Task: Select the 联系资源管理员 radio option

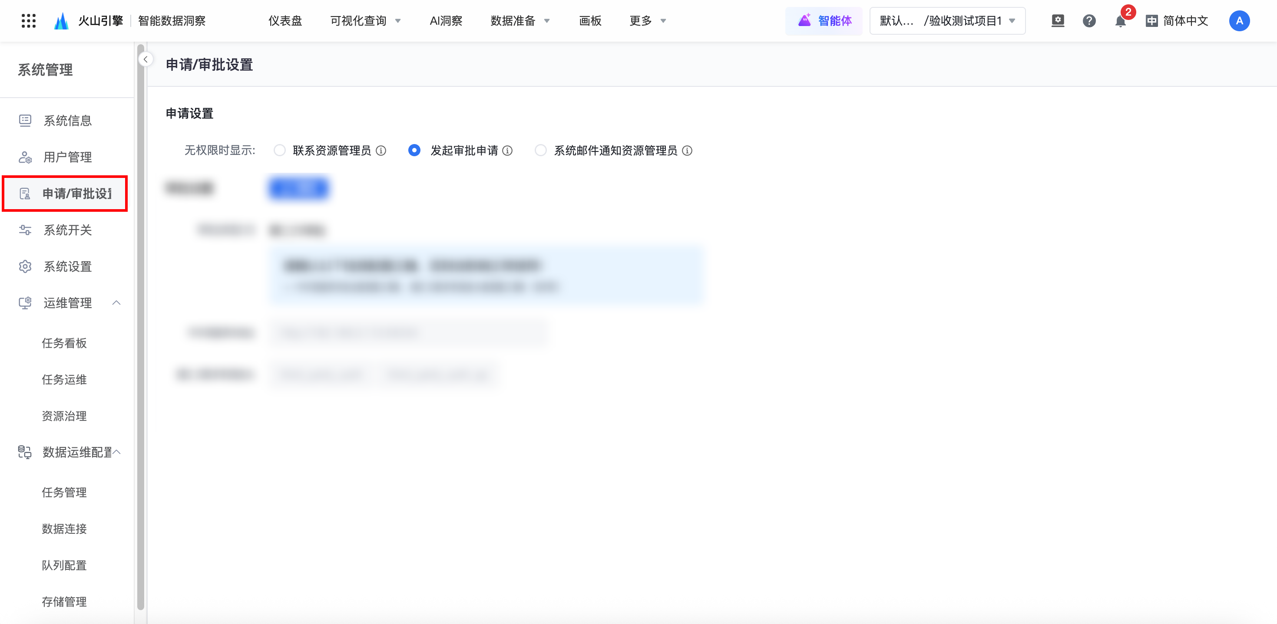Action: click(280, 151)
